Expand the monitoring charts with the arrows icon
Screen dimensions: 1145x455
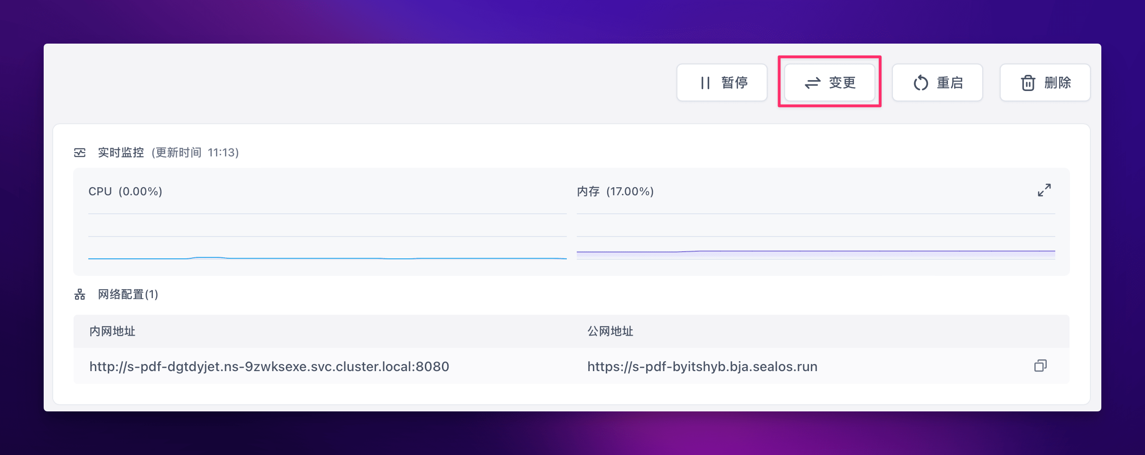(x=1044, y=190)
